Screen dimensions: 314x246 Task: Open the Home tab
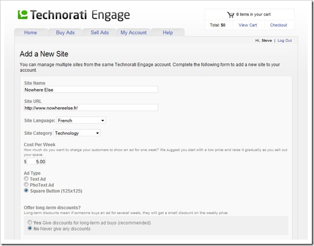30,32
